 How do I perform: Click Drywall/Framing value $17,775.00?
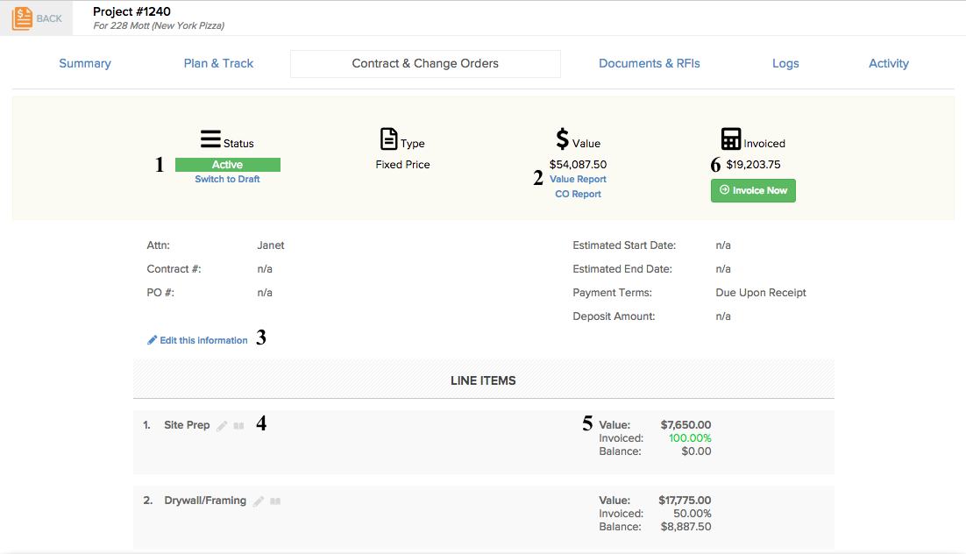click(685, 501)
